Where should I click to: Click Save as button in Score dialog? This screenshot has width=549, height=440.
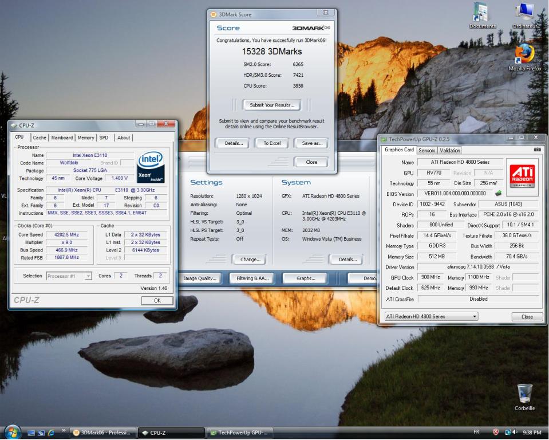click(x=312, y=143)
